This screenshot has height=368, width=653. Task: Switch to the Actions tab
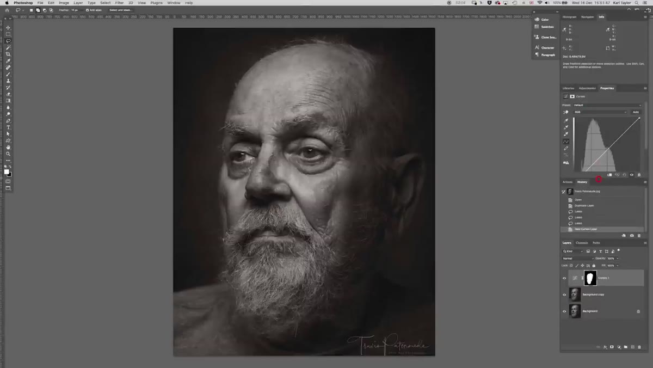click(568, 182)
